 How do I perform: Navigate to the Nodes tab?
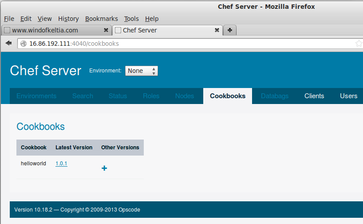click(x=185, y=96)
